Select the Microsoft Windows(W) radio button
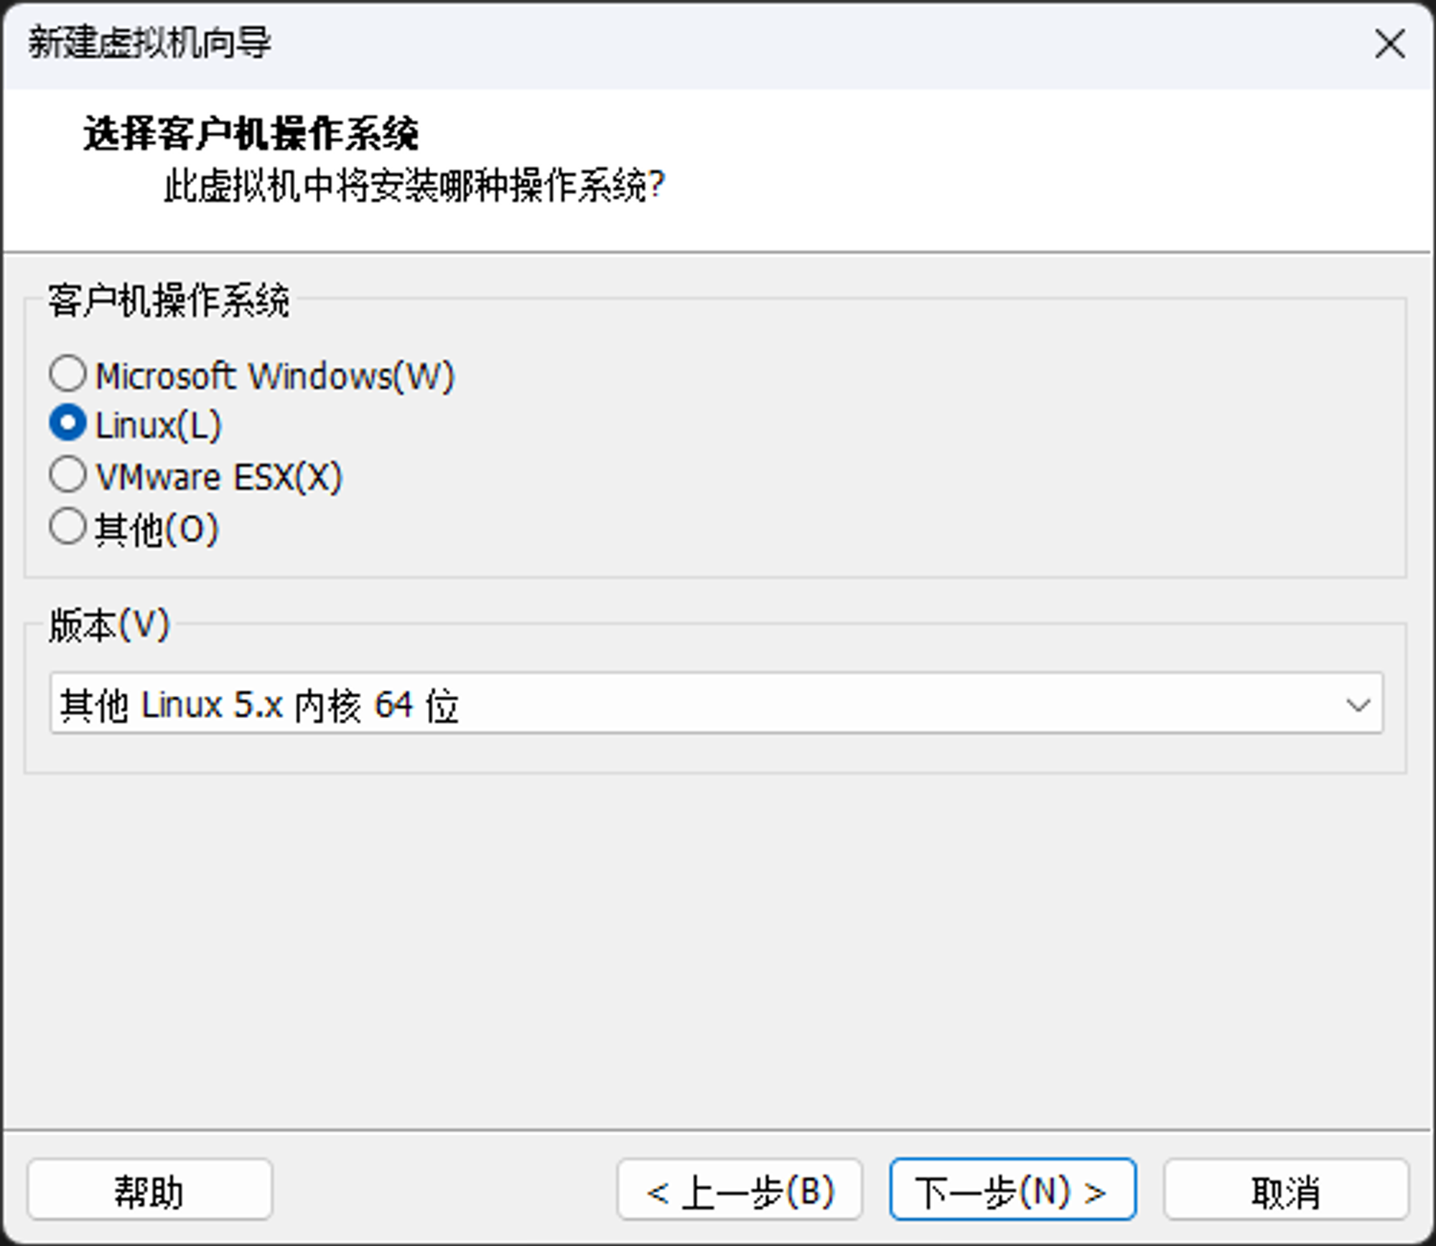Viewport: 1436px width, 1246px height. [68, 374]
